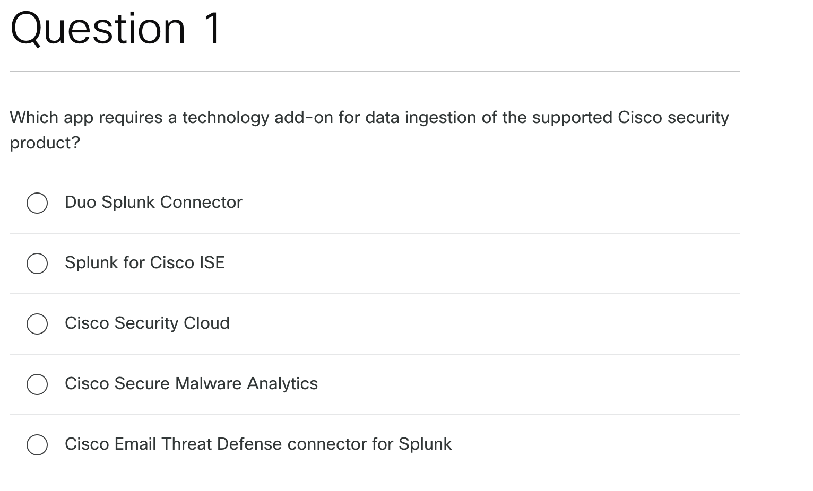Click the "Cisco Secure Malware Analytics" answer text
The width and height of the screenshot is (813, 491).
191,383
